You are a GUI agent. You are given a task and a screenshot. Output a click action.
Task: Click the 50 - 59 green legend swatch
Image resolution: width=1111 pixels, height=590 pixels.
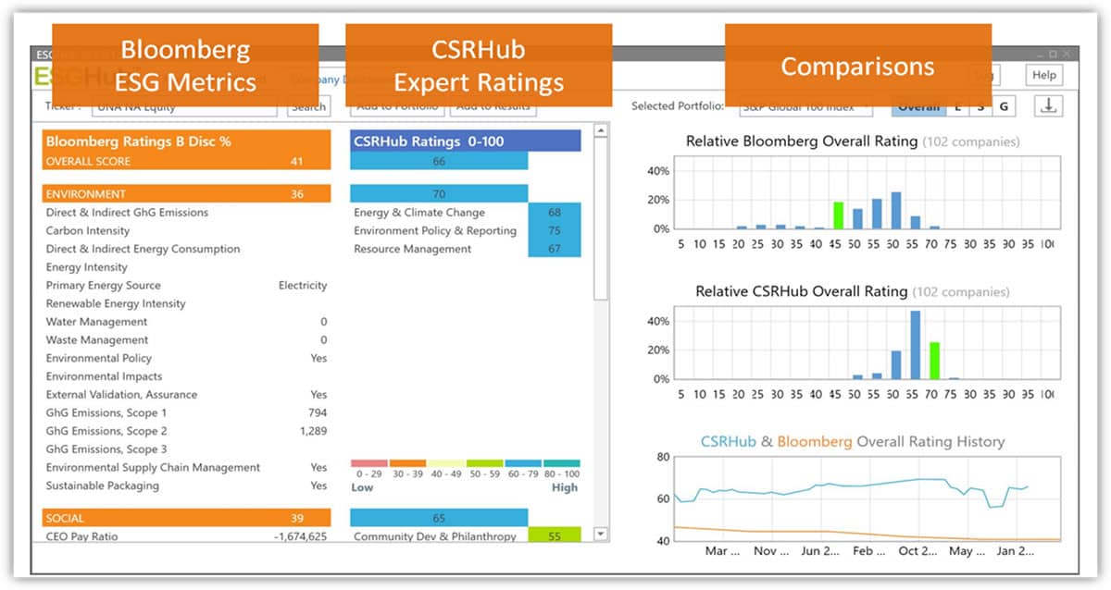pyautogui.click(x=485, y=462)
